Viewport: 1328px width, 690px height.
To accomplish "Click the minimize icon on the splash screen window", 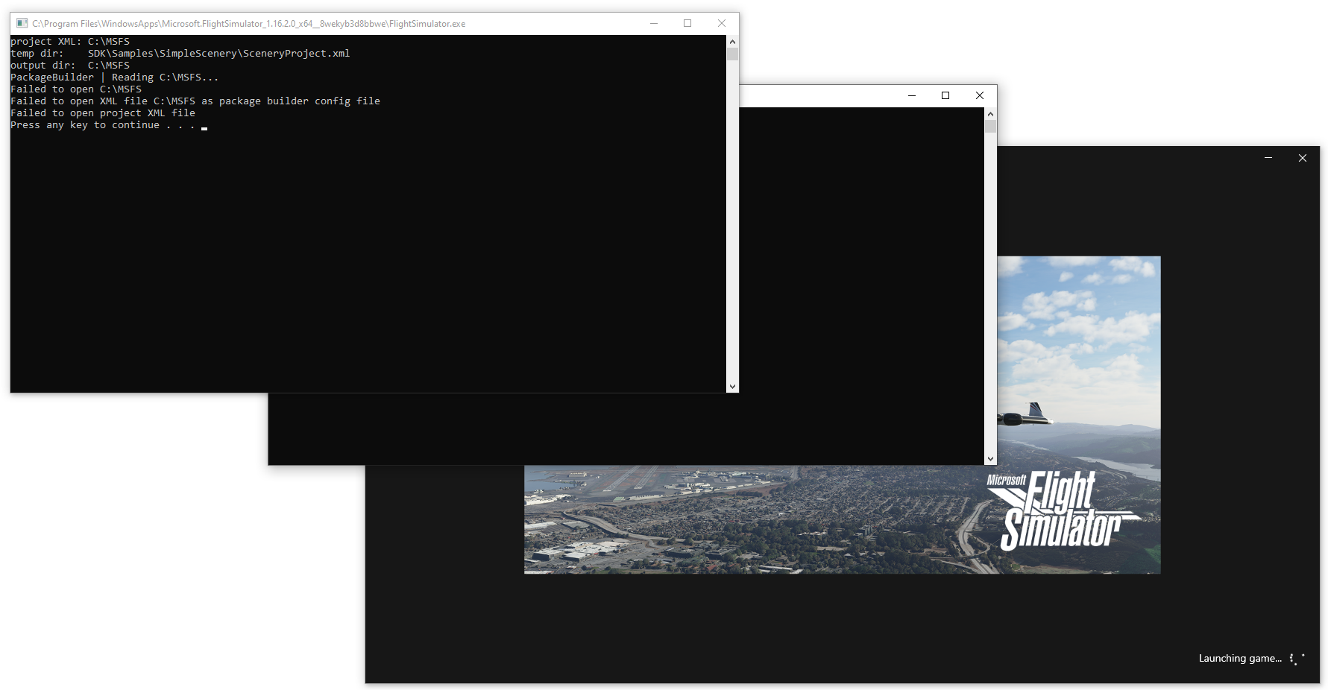I will point(1268,158).
